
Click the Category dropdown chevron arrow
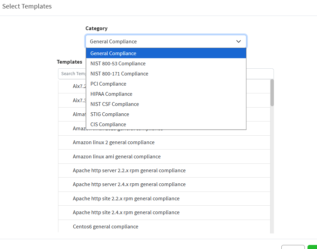click(x=239, y=41)
